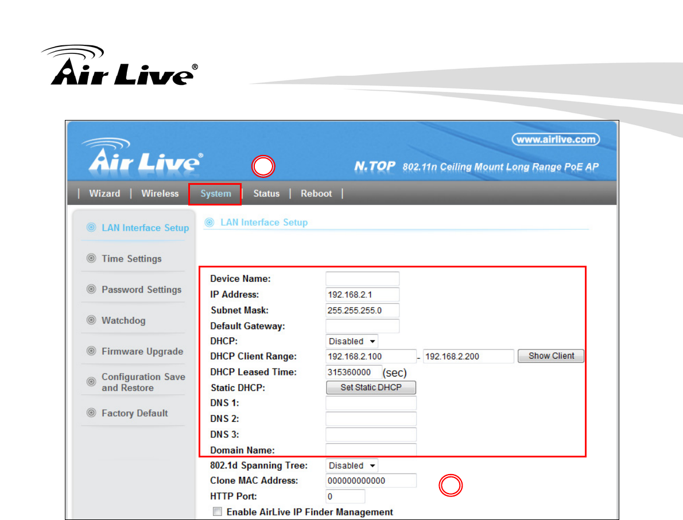Switch to the Wireless tab
The image size is (683, 520).
160,193
